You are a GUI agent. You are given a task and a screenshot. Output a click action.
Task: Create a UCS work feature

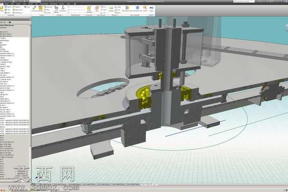103,13
